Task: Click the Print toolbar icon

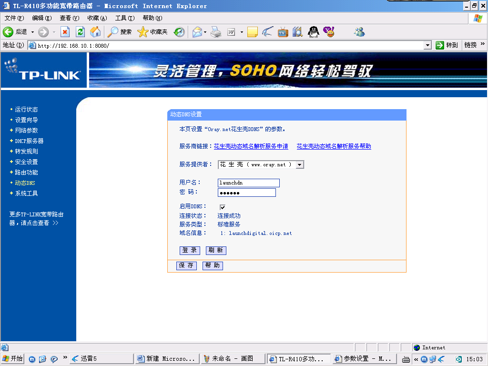Action: (216, 32)
